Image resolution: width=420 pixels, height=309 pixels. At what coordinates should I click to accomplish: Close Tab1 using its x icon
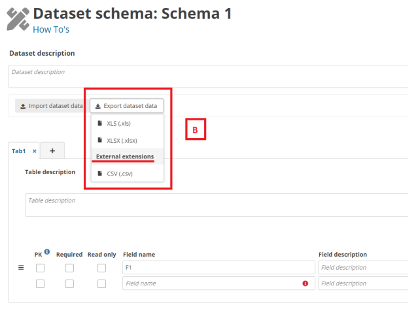coord(34,151)
